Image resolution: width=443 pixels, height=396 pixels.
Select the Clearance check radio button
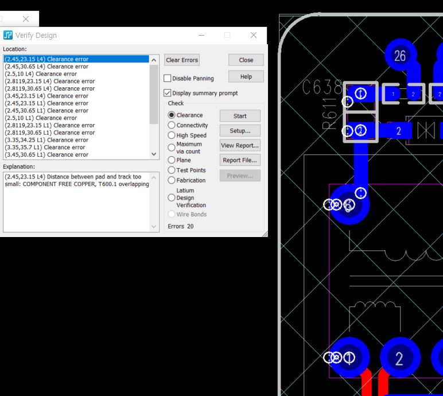pyautogui.click(x=172, y=115)
